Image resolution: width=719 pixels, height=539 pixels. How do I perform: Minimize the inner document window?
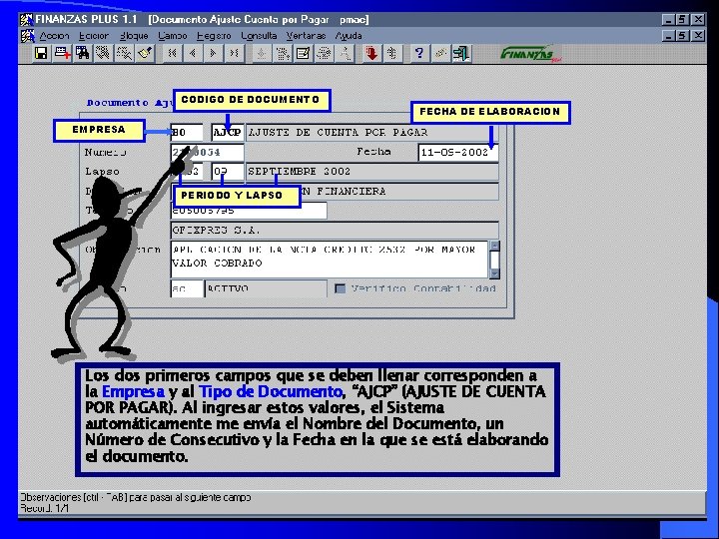669,36
